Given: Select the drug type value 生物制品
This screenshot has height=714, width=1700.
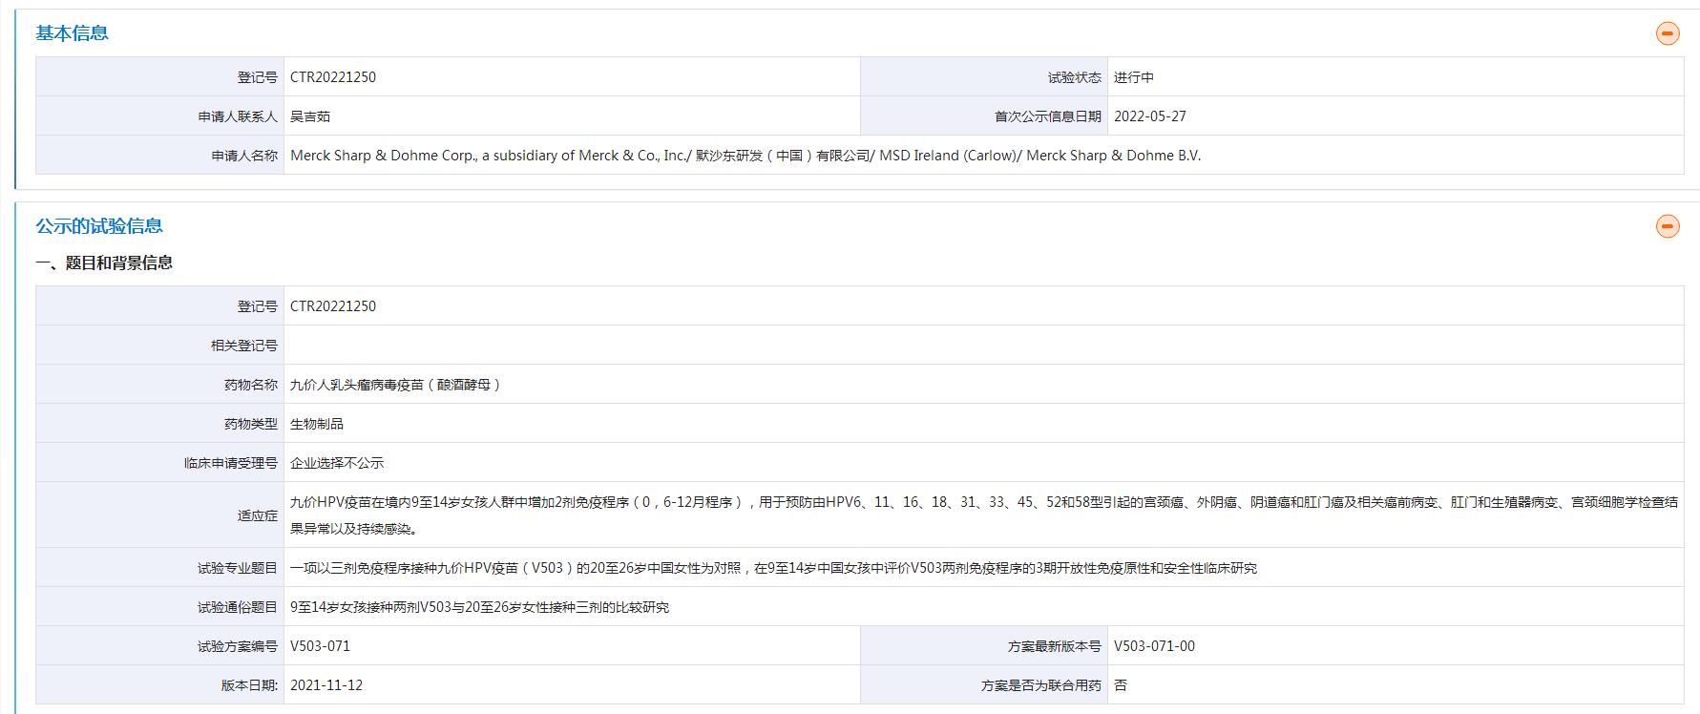Looking at the screenshot, I should click(317, 424).
